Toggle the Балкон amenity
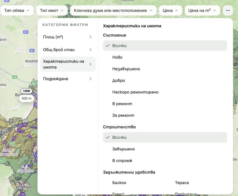 point(119,183)
